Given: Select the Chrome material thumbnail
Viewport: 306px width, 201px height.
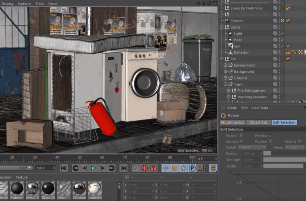Looking at the screenshot, I should pyautogui.click(x=79, y=189).
